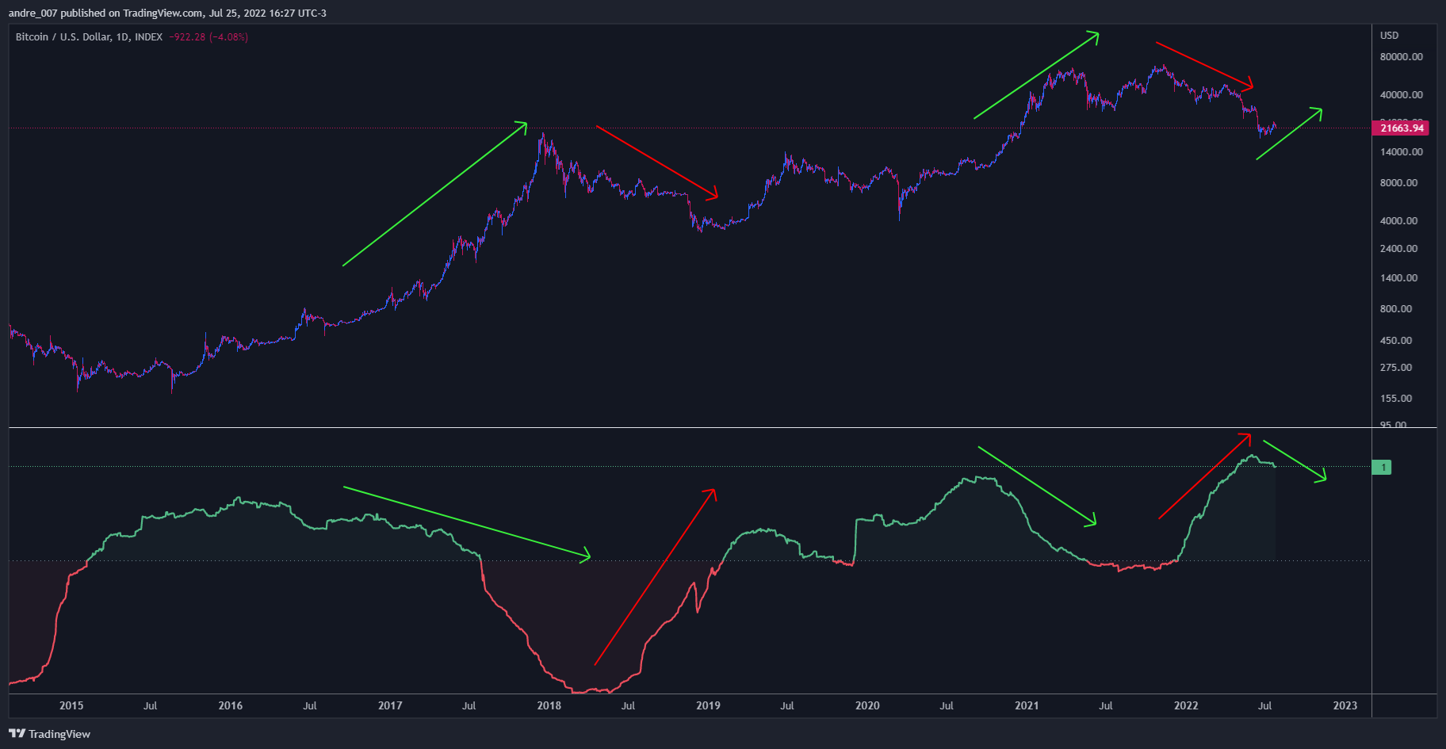
Task: Click the 80000.00 price axis label
Action: [x=1401, y=57]
